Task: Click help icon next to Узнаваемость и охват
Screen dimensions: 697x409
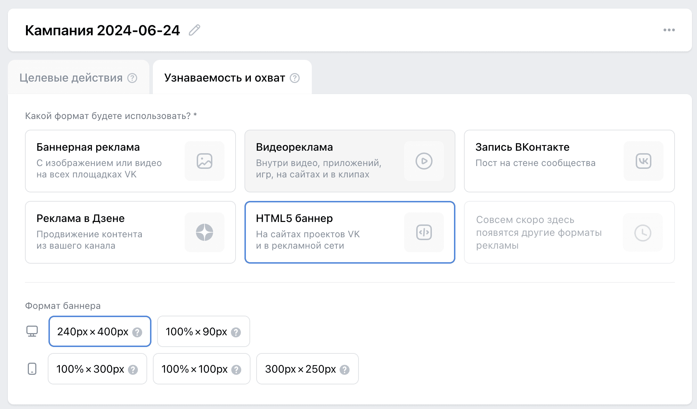Action: tap(295, 78)
